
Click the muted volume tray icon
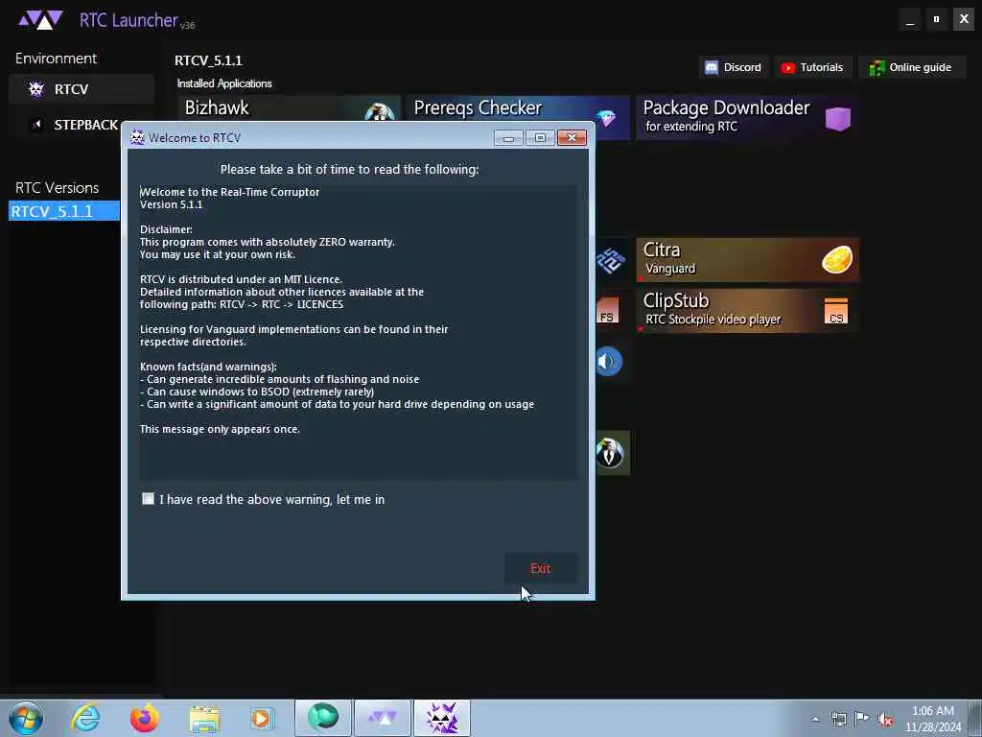tap(885, 720)
